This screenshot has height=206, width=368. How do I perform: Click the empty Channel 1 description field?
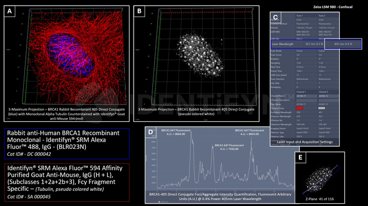point(306,100)
